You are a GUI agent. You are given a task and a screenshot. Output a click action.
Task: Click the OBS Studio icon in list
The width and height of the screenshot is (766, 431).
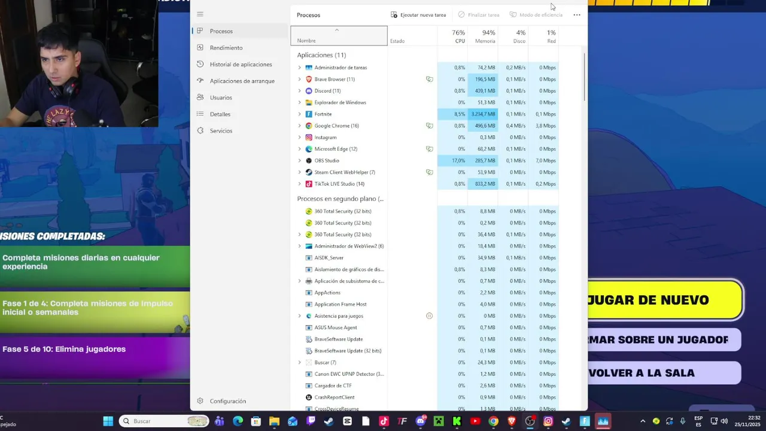(x=309, y=160)
